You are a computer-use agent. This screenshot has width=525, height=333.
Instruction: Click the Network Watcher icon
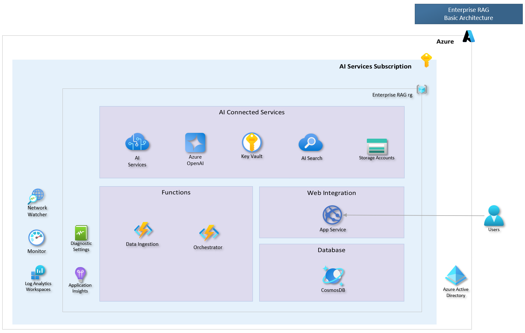tap(36, 197)
